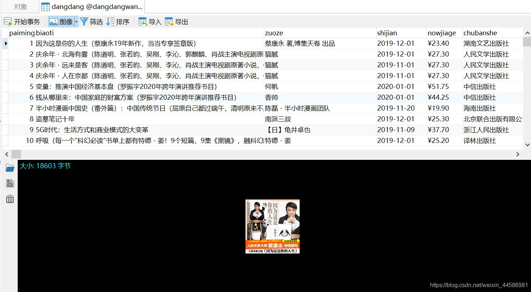Screen dimensions: 531x292
Task: Open the 筛选 filter tool
Action: pos(91,22)
